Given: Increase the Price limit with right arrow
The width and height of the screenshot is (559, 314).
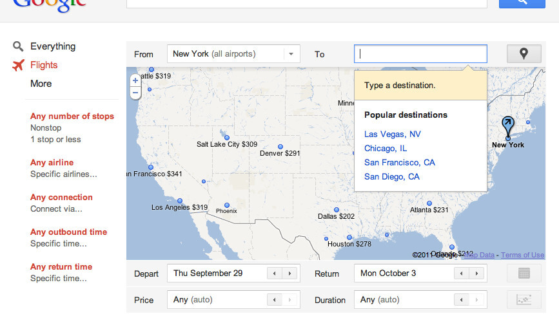Looking at the screenshot, I should pyautogui.click(x=291, y=300).
